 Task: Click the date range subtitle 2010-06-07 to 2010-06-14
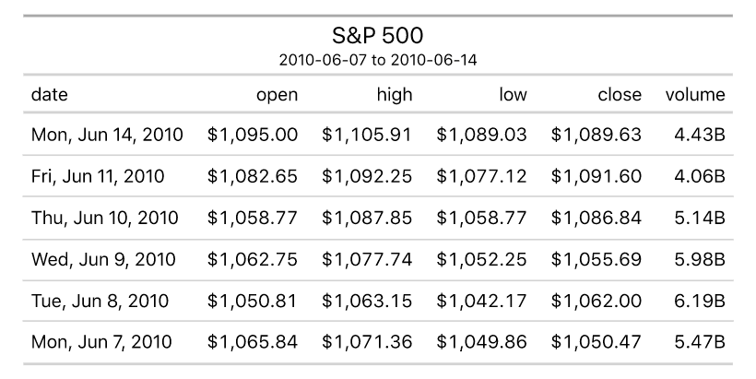[377, 59]
